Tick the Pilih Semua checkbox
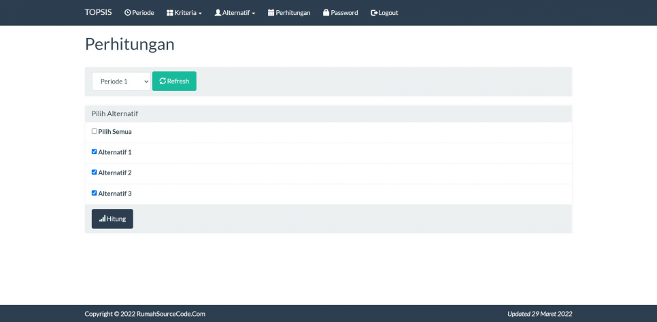This screenshot has height=322, width=657. [95, 131]
